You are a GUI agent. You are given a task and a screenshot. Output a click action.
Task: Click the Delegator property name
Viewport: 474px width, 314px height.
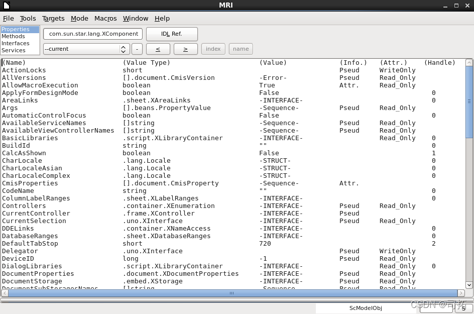(20, 251)
